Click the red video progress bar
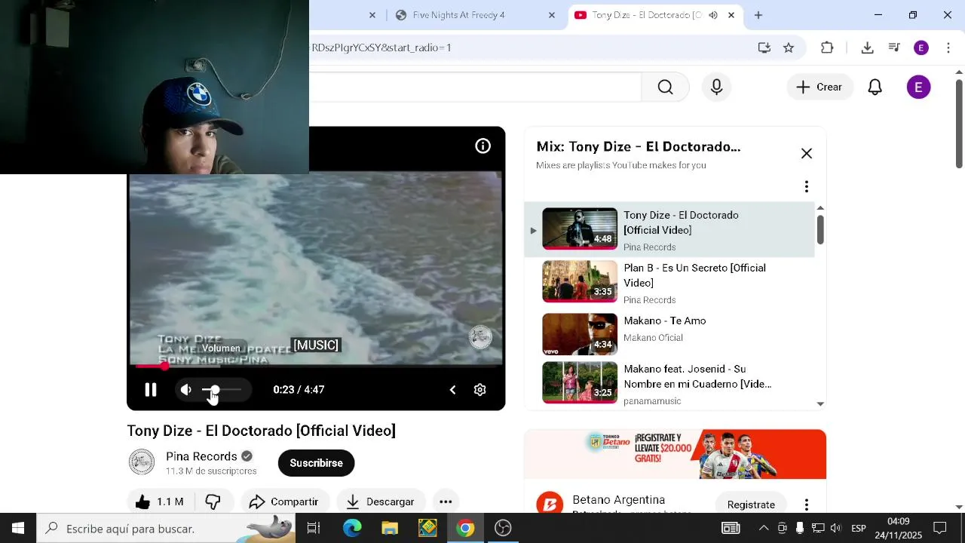Image resolution: width=965 pixels, height=543 pixels. pos(316,366)
